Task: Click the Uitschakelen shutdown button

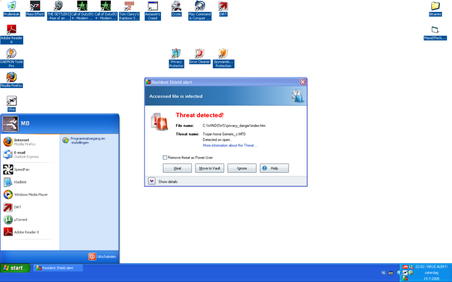Action: click(102, 256)
